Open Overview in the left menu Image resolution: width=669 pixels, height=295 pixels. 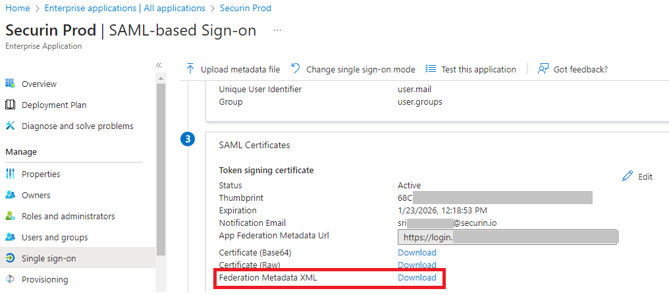pos(40,84)
